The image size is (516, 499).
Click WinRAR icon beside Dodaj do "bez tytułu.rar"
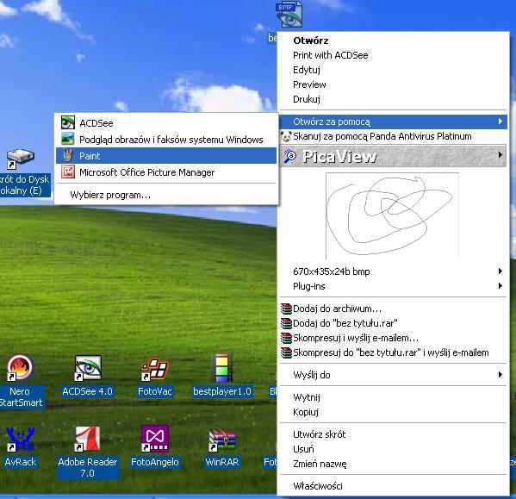pyautogui.click(x=286, y=323)
